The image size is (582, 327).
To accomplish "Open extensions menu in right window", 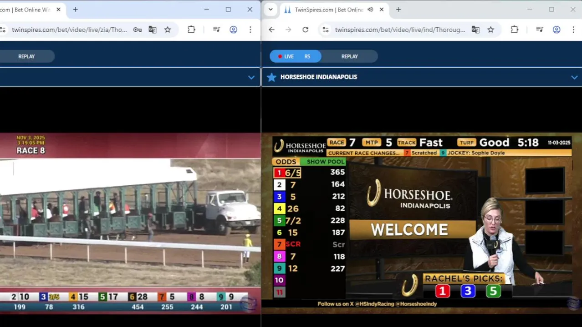I will (514, 30).
